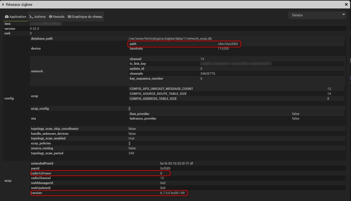Click the Graphique du réseau image icon
The width and height of the screenshot is (351, 201).
[x=69, y=17]
